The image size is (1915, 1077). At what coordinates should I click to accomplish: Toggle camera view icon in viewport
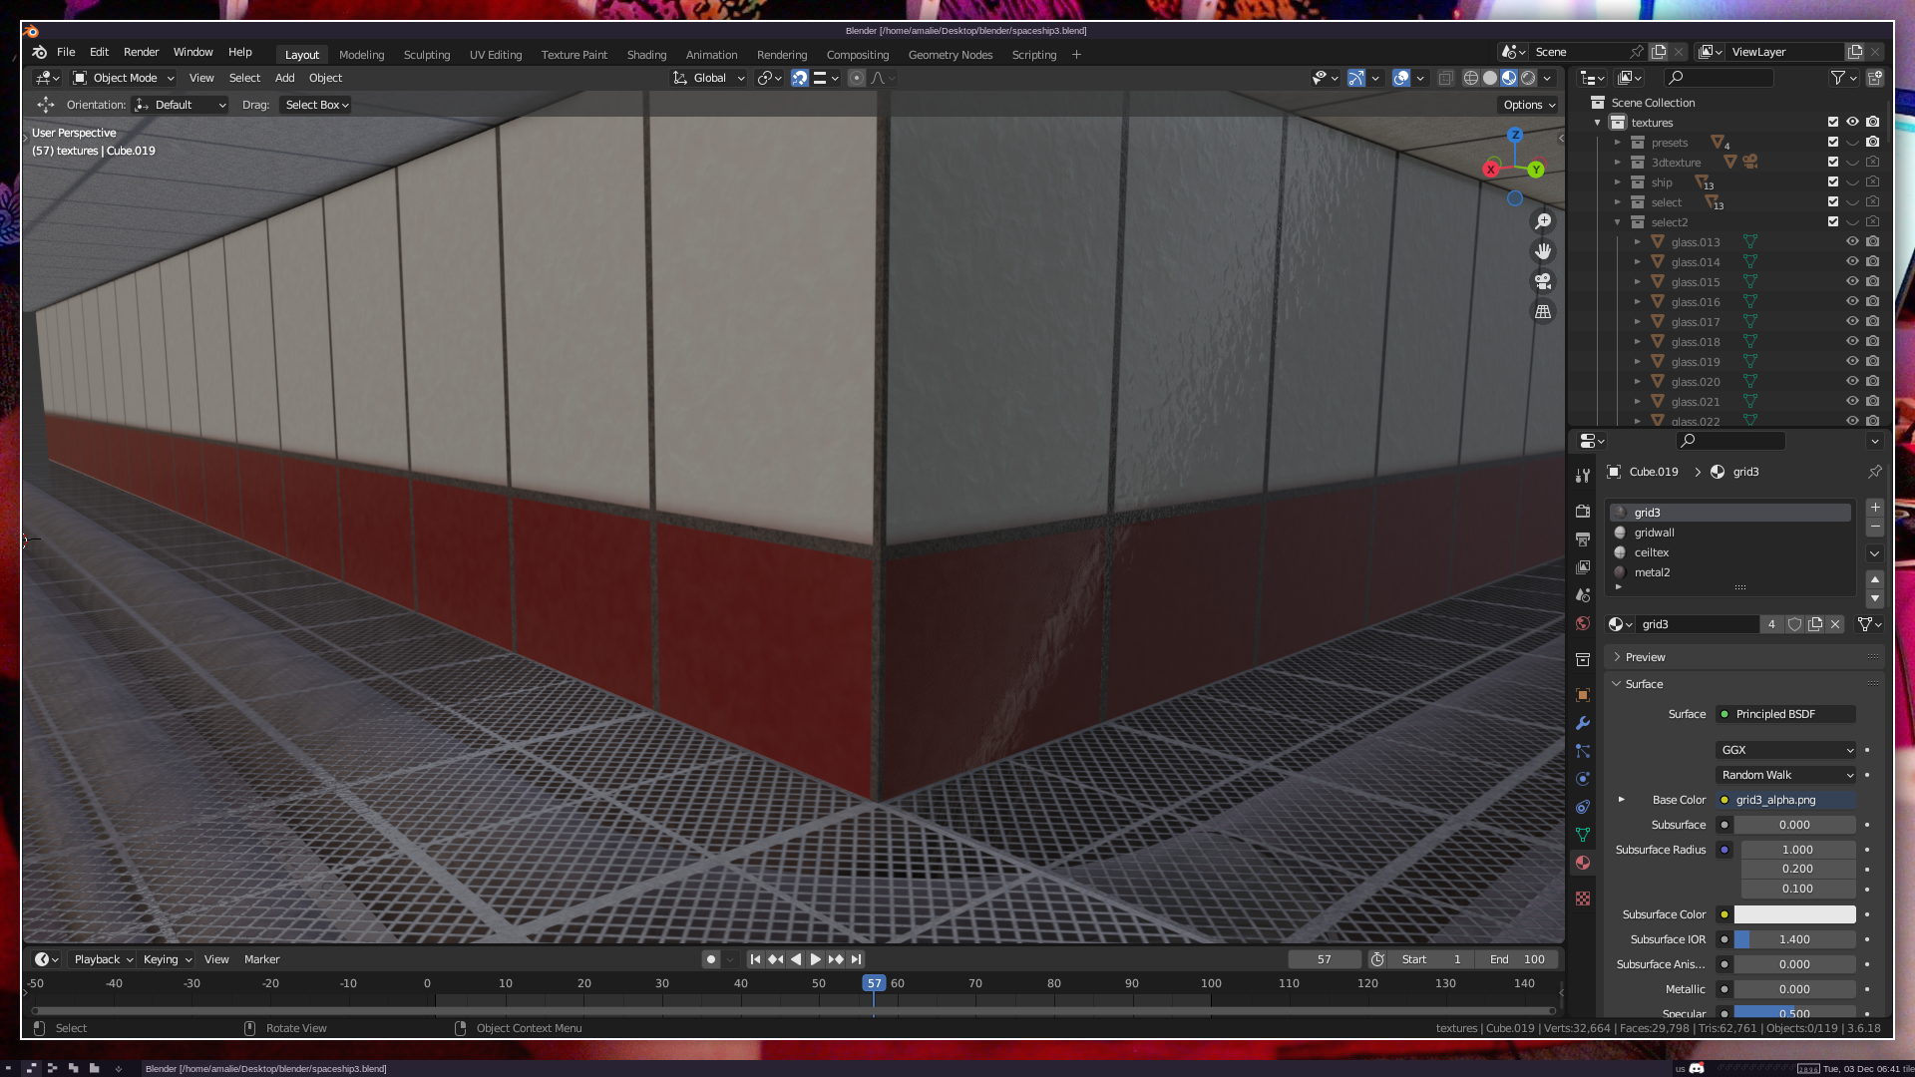(x=1543, y=281)
